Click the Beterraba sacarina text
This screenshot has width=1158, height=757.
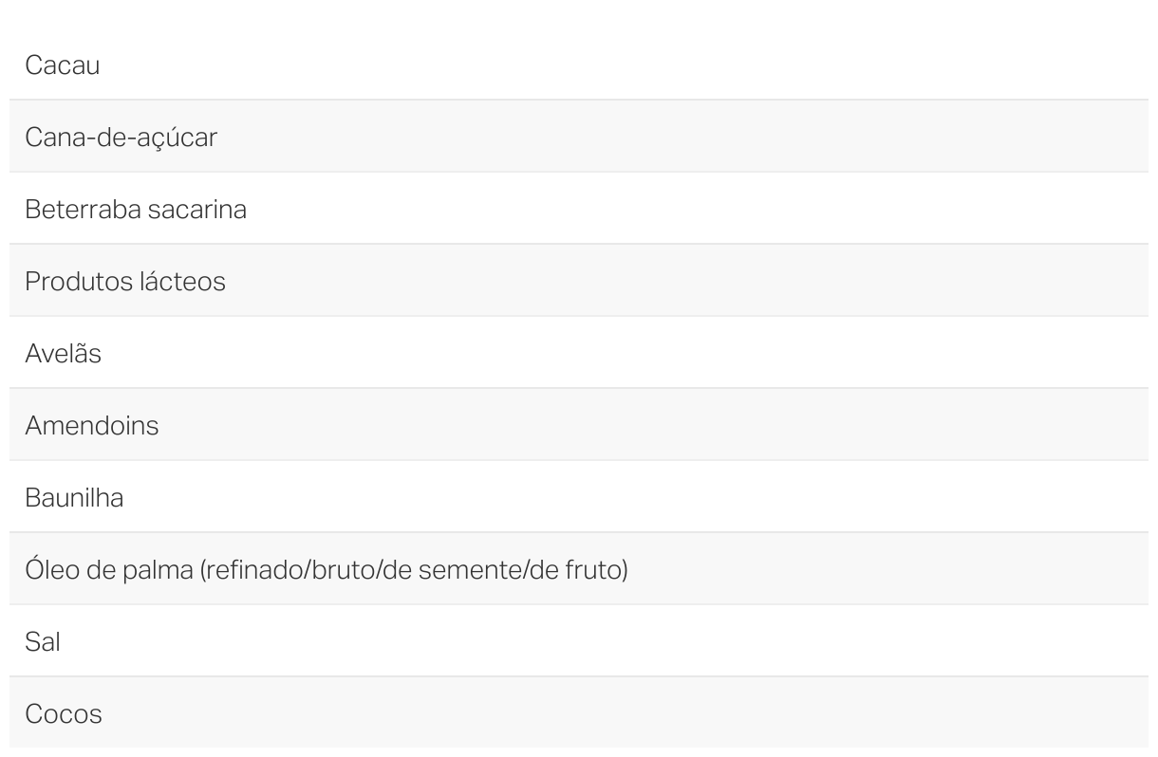(136, 210)
